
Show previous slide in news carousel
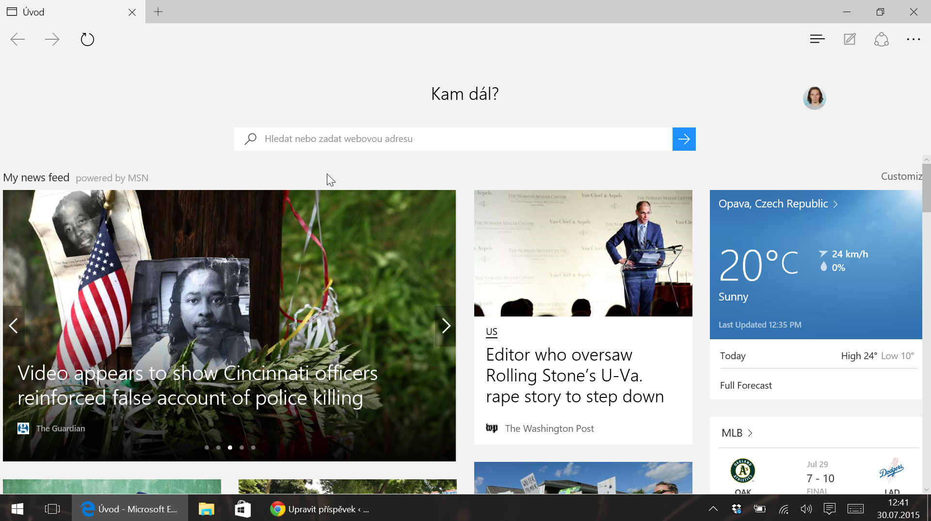click(x=14, y=326)
